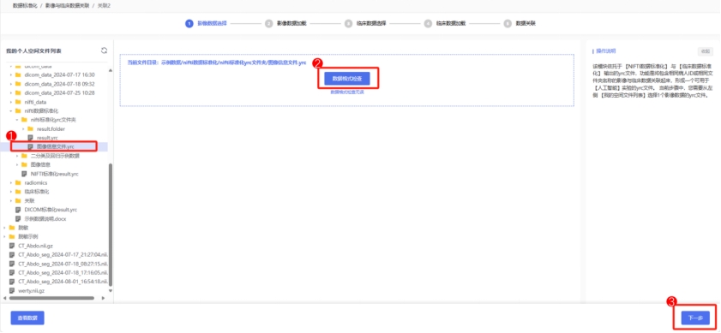
Task: Go to the next step with 下一步
Action: click(695, 318)
